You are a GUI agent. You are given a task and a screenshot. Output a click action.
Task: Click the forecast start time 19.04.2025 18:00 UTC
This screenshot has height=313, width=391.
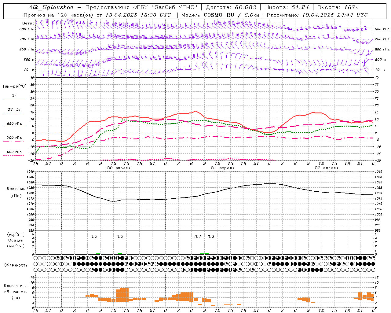138,15
